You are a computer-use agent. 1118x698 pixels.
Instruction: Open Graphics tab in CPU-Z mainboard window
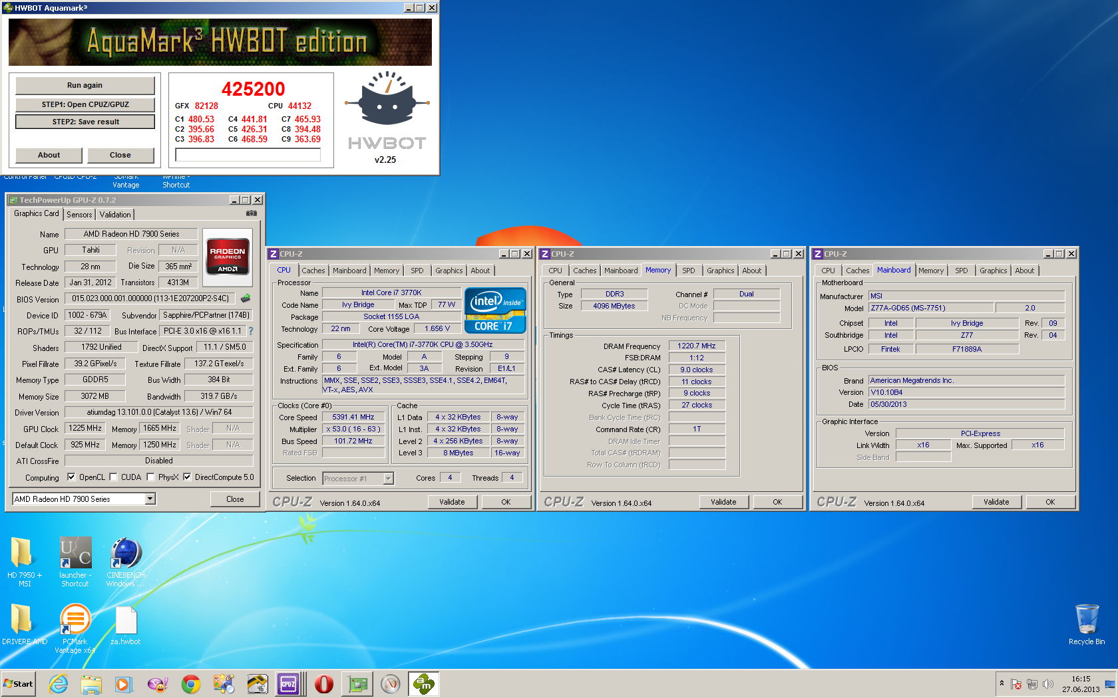tap(994, 271)
